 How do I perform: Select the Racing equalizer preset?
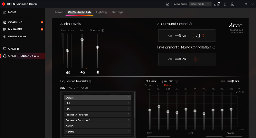[x=98, y=132]
